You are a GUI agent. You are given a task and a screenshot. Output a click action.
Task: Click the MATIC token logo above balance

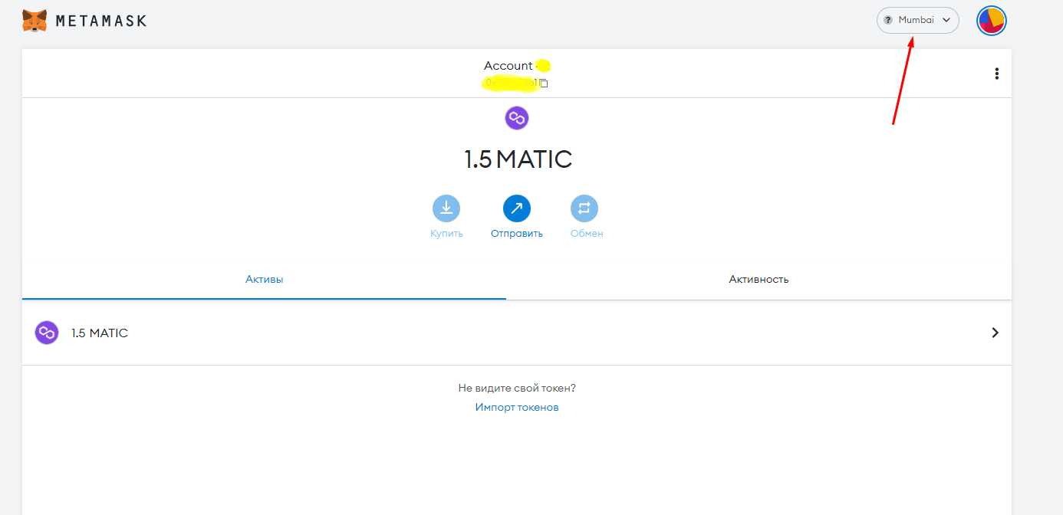[517, 118]
